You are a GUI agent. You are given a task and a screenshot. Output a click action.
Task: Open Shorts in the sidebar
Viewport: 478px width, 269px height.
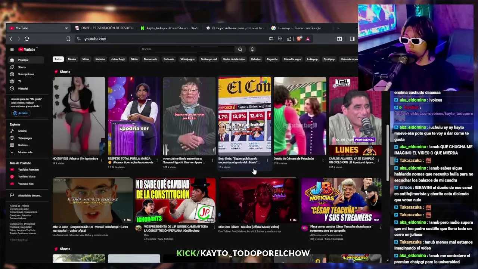[x=26, y=67]
